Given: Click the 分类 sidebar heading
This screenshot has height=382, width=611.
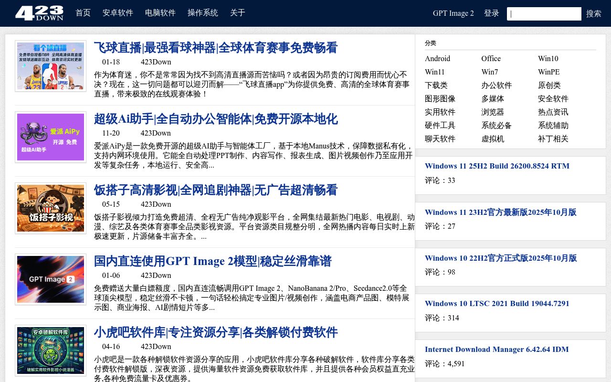Looking at the screenshot, I should [x=431, y=43].
